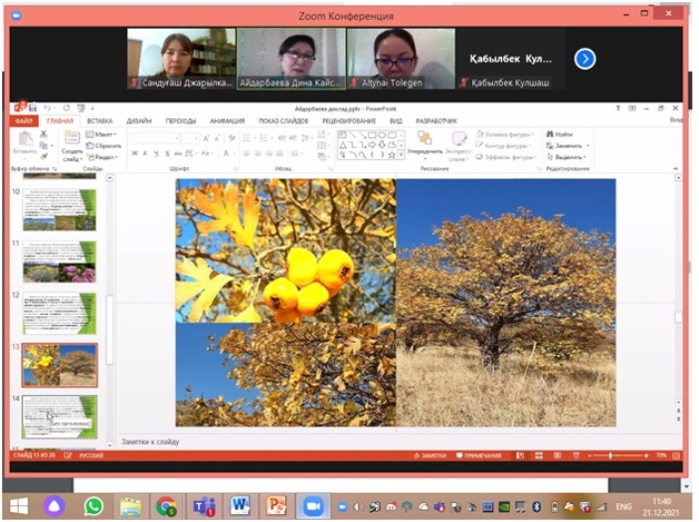Click the Paste (Вставить) clipboard icon

(x=23, y=139)
